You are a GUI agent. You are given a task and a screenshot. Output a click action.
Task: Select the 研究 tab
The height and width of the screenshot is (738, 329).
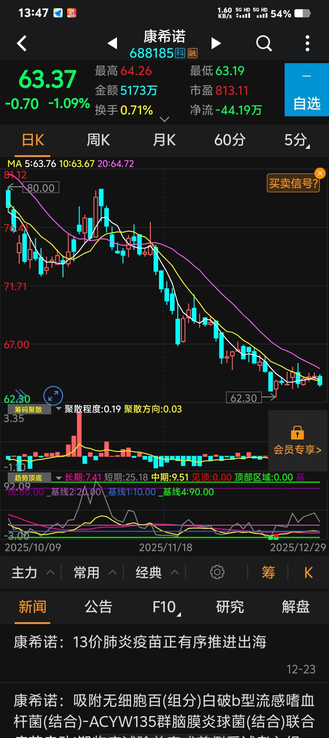(x=230, y=607)
